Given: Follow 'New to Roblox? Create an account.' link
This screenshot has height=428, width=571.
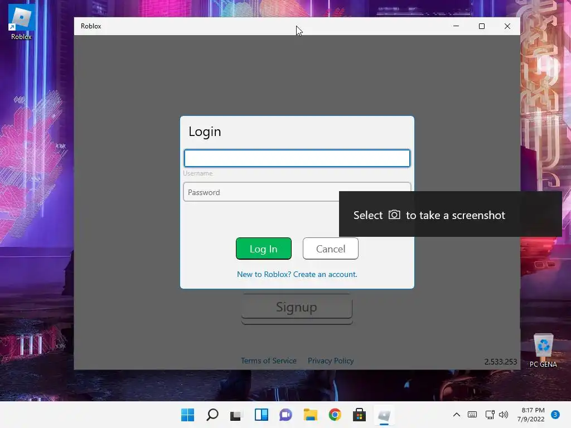Looking at the screenshot, I should (x=297, y=274).
